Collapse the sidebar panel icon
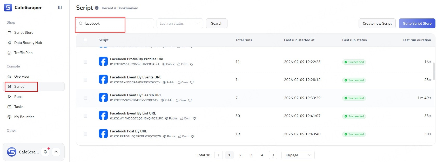Screen dimensions: 437x162 tap(60, 8)
